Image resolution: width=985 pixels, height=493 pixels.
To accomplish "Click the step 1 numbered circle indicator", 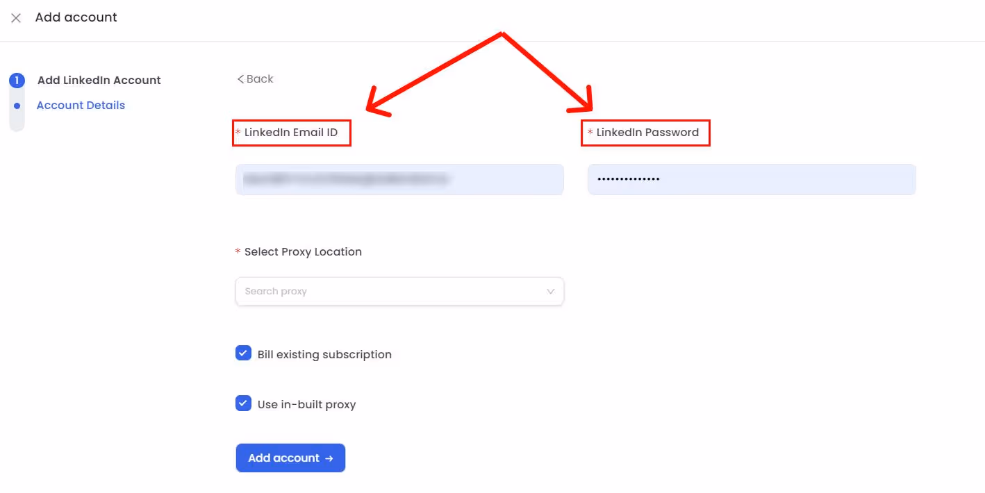I will [x=17, y=80].
